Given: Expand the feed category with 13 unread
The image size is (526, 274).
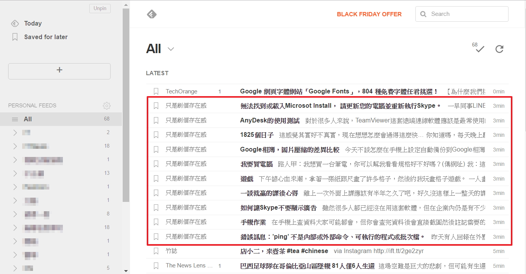Looking at the screenshot, I should tap(15, 173).
